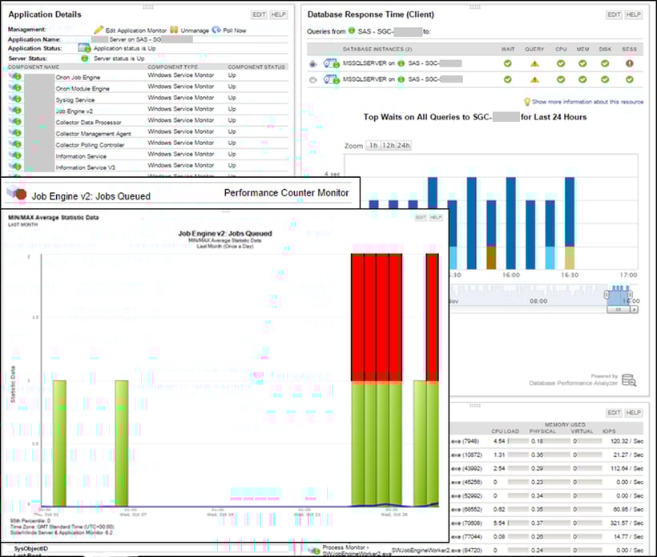
Task: Click the lightbulb icon beside Show more information
Action: (526, 101)
